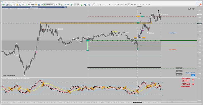Click the EURGBP symbol label
This screenshot has width=203, height=105.
[x=191, y=9]
